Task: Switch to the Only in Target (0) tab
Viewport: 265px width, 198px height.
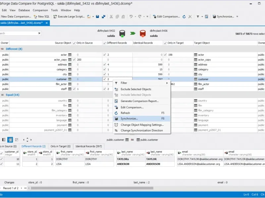Action: 61,146
